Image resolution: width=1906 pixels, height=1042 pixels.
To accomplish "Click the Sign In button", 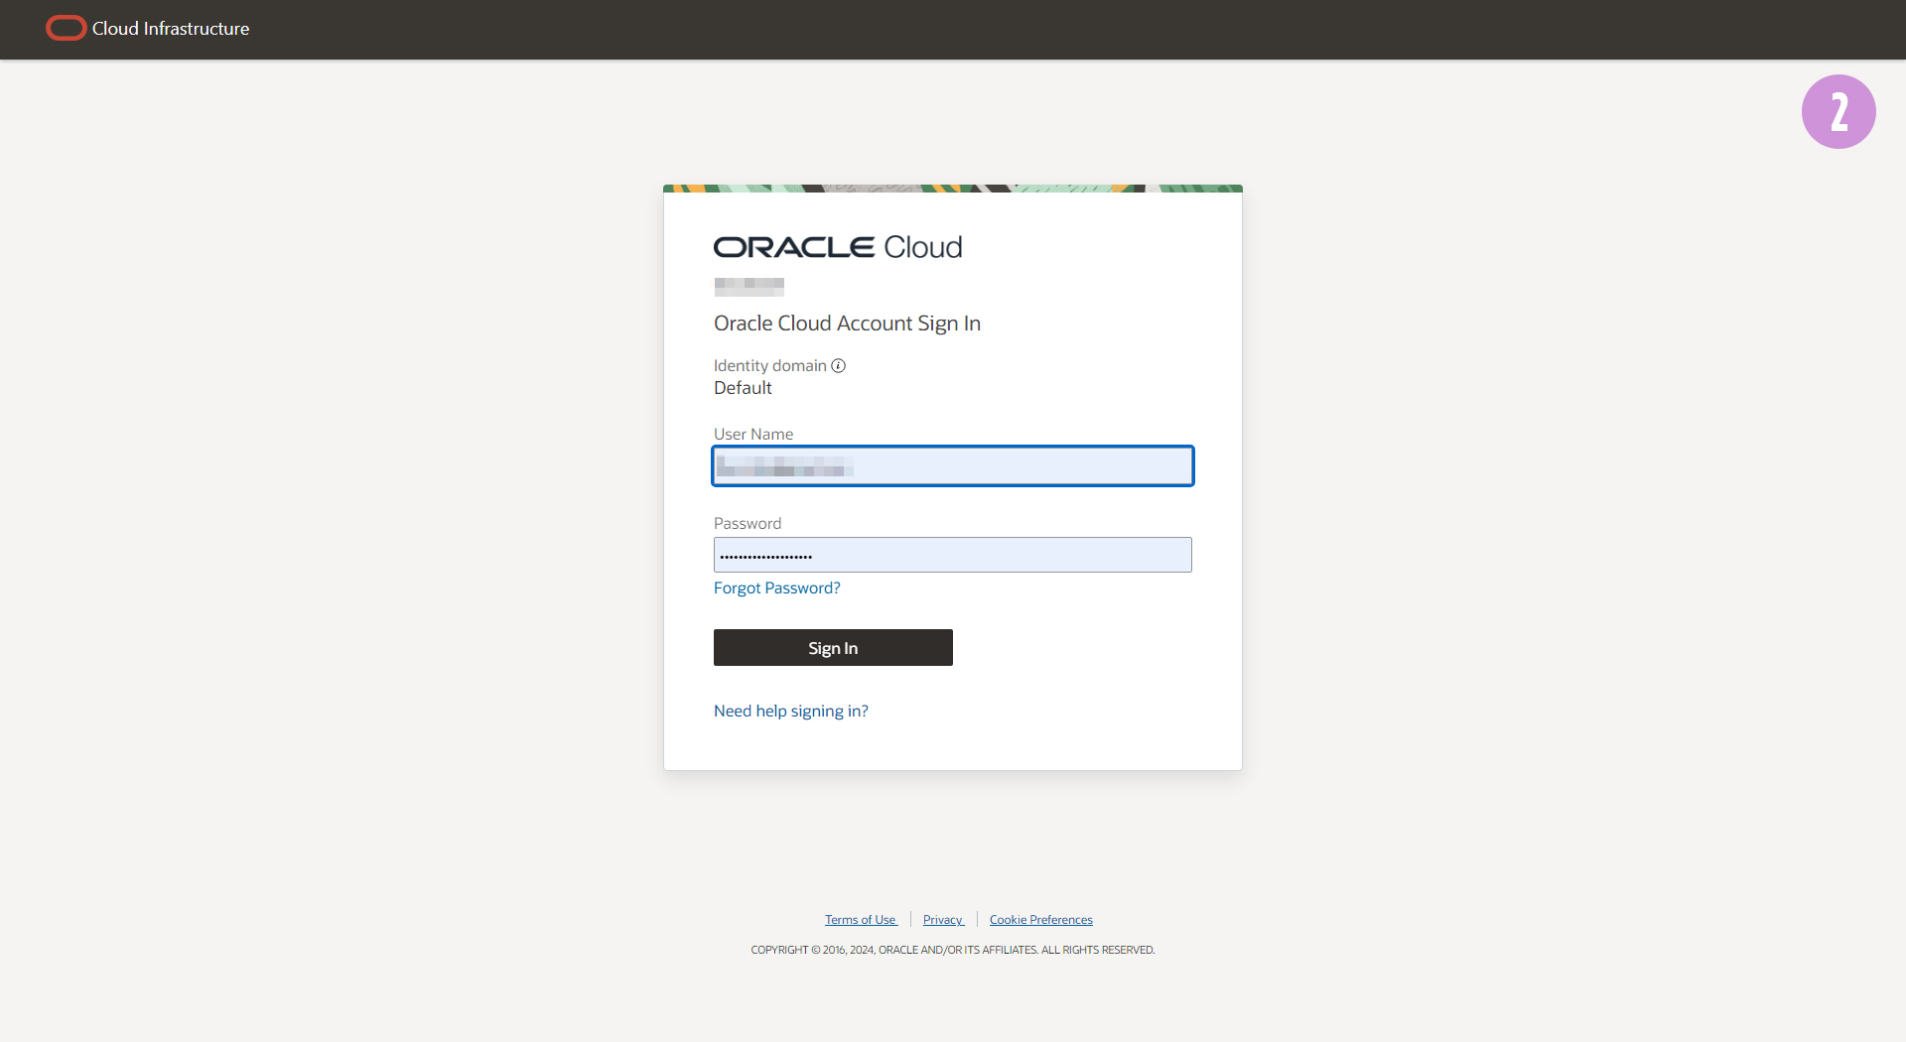I will point(833,648).
